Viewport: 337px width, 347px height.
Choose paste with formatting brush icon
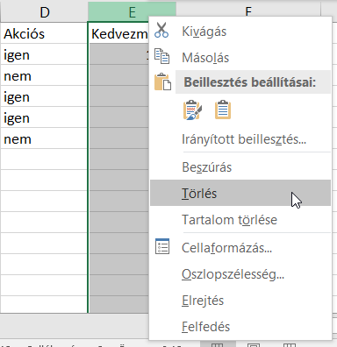192,110
